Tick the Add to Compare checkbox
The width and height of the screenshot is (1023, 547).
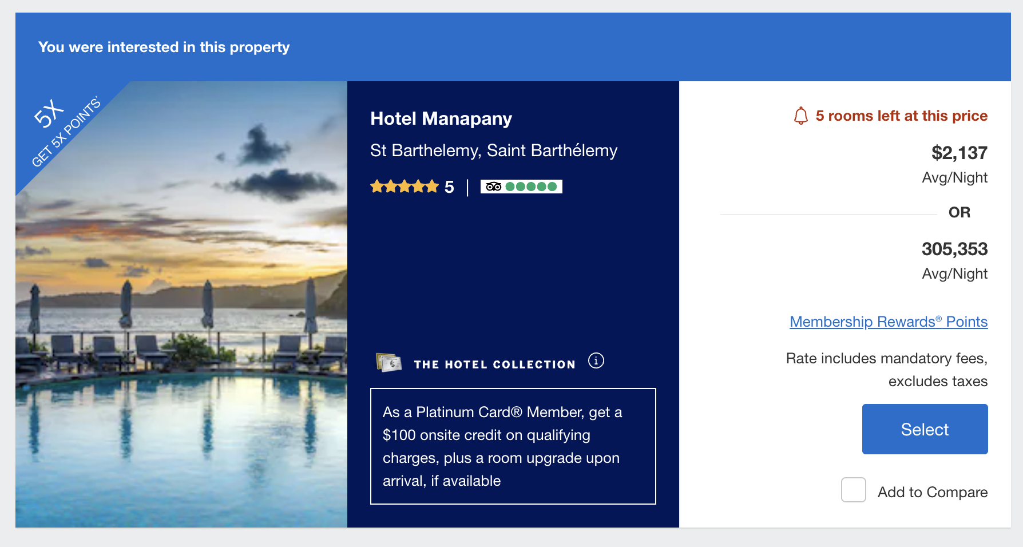tap(853, 490)
